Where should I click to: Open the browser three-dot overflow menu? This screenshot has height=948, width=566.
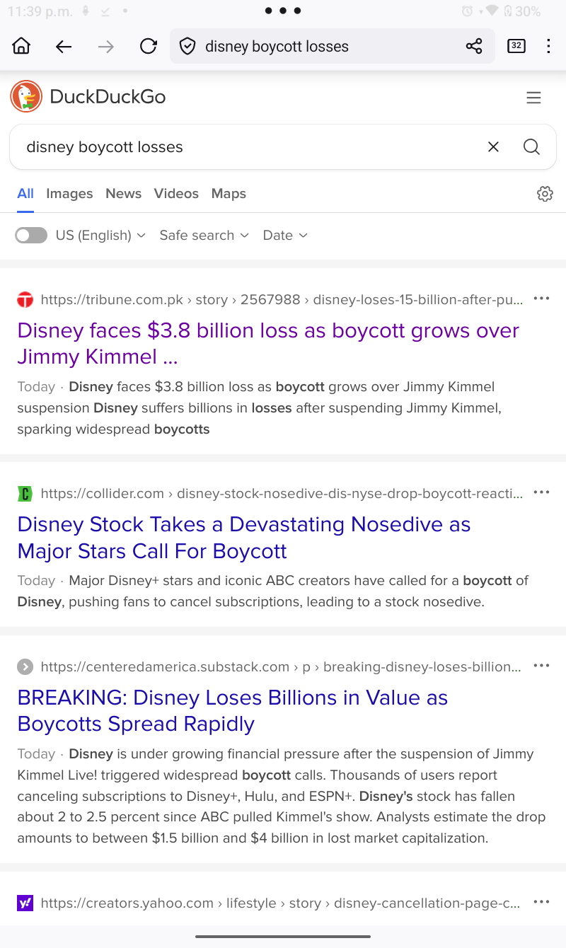(x=548, y=47)
